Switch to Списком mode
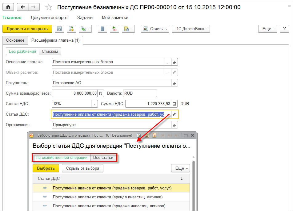 50,51
